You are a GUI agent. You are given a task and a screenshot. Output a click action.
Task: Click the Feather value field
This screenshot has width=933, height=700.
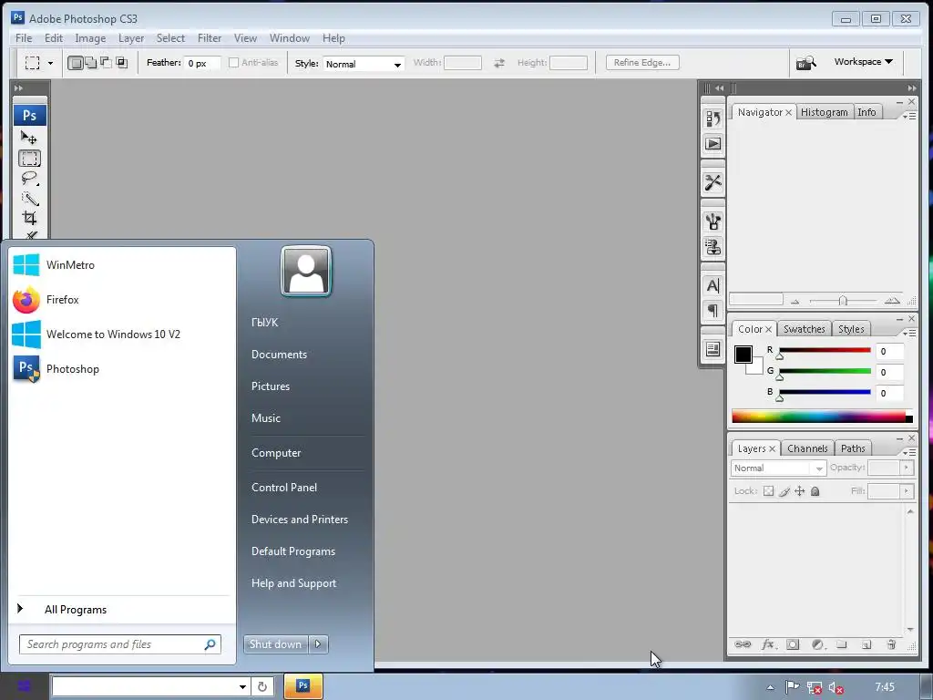(x=202, y=63)
